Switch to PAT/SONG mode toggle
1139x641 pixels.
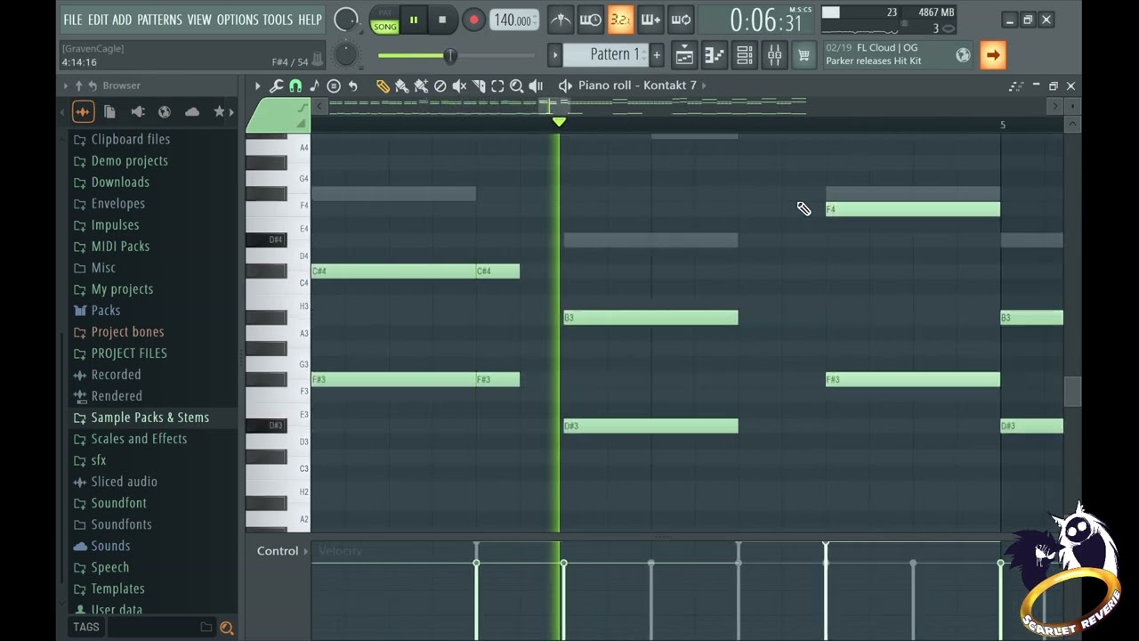(384, 21)
